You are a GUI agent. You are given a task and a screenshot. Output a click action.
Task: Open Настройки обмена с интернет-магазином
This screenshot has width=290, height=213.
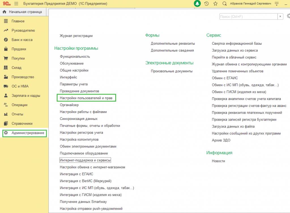[92, 167]
